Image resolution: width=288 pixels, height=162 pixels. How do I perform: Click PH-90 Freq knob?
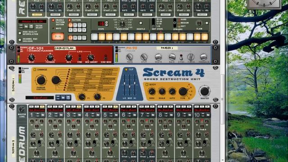click(130, 57)
